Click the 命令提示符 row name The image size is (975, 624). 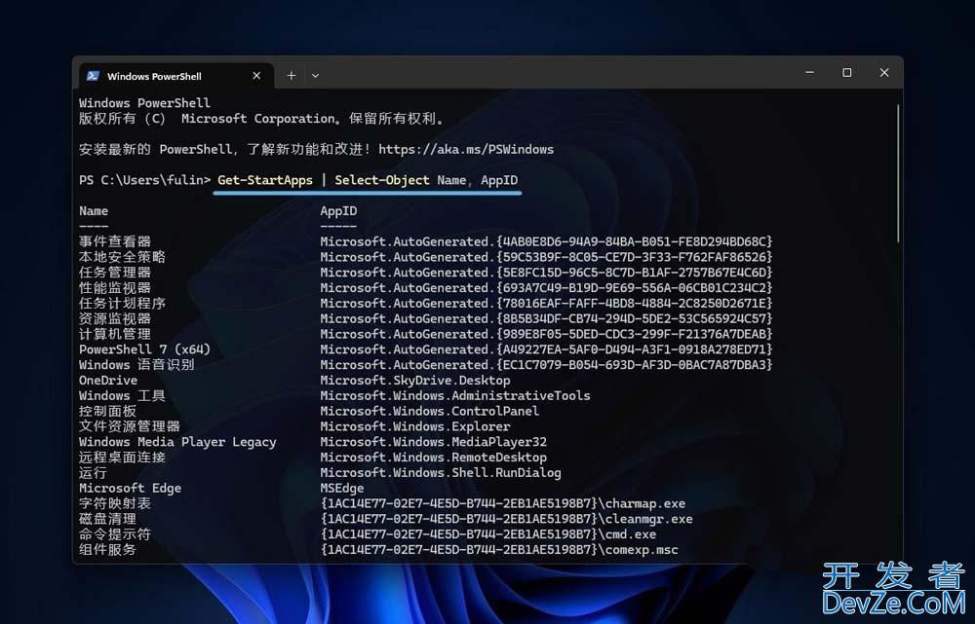point(115,534)
